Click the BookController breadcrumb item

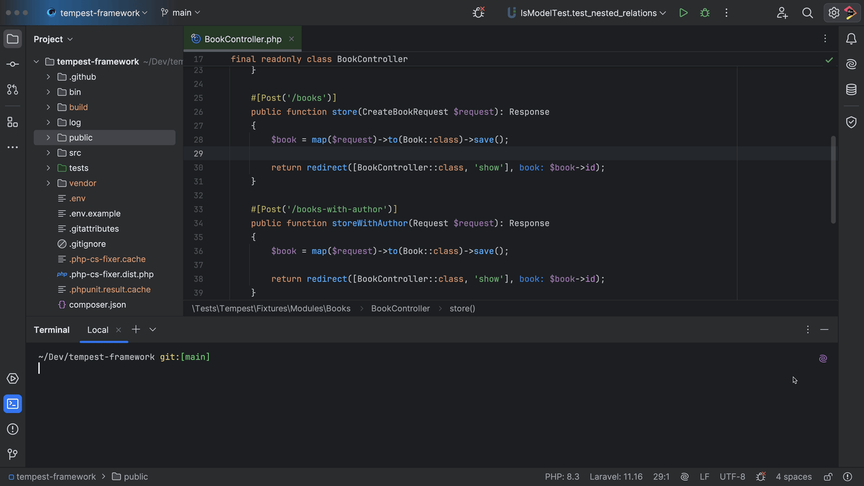(400, 308)
